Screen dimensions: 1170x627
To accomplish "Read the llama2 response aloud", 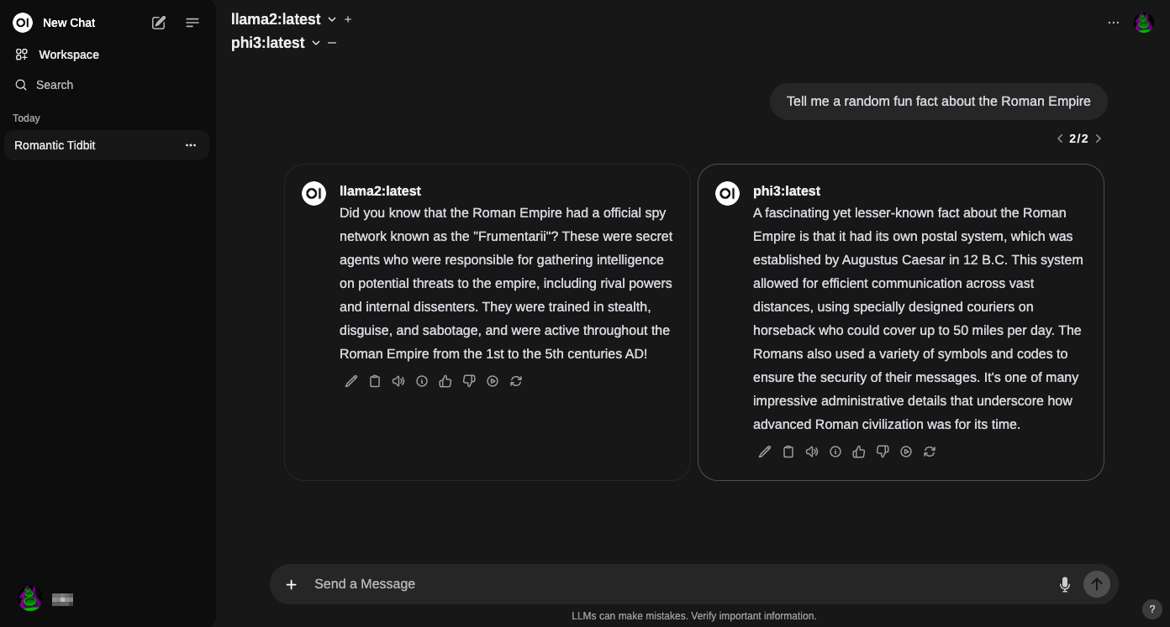I will [398, 381].
